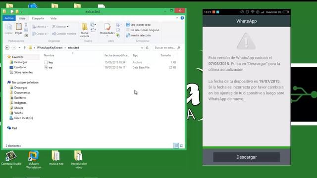Go up one folder level arrow

pyautogui.click(x=25, y=48)
